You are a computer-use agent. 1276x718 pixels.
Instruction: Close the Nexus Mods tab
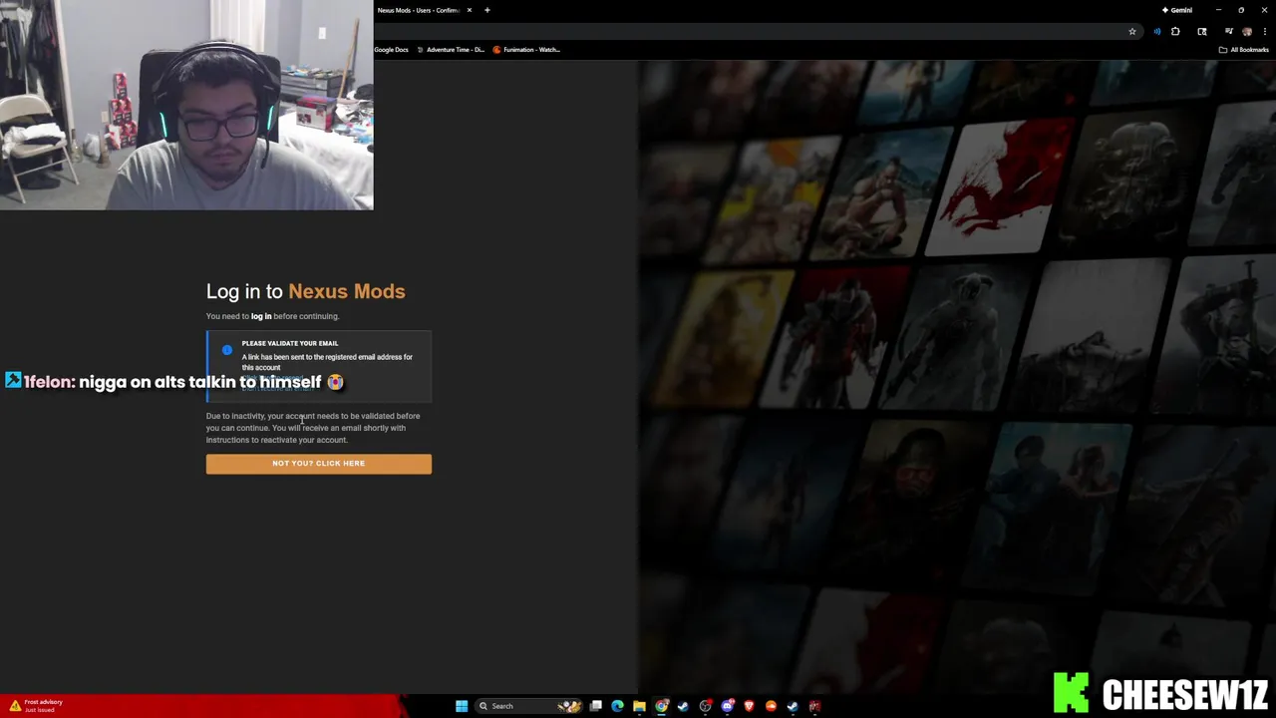point(469,10)
